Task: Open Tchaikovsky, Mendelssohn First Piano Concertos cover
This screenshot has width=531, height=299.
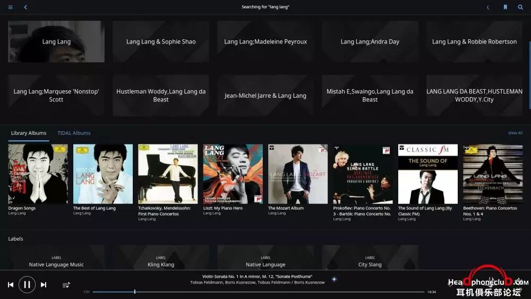Action: tap(168, 174)
